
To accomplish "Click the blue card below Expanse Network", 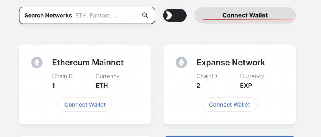I will [230, 136].
